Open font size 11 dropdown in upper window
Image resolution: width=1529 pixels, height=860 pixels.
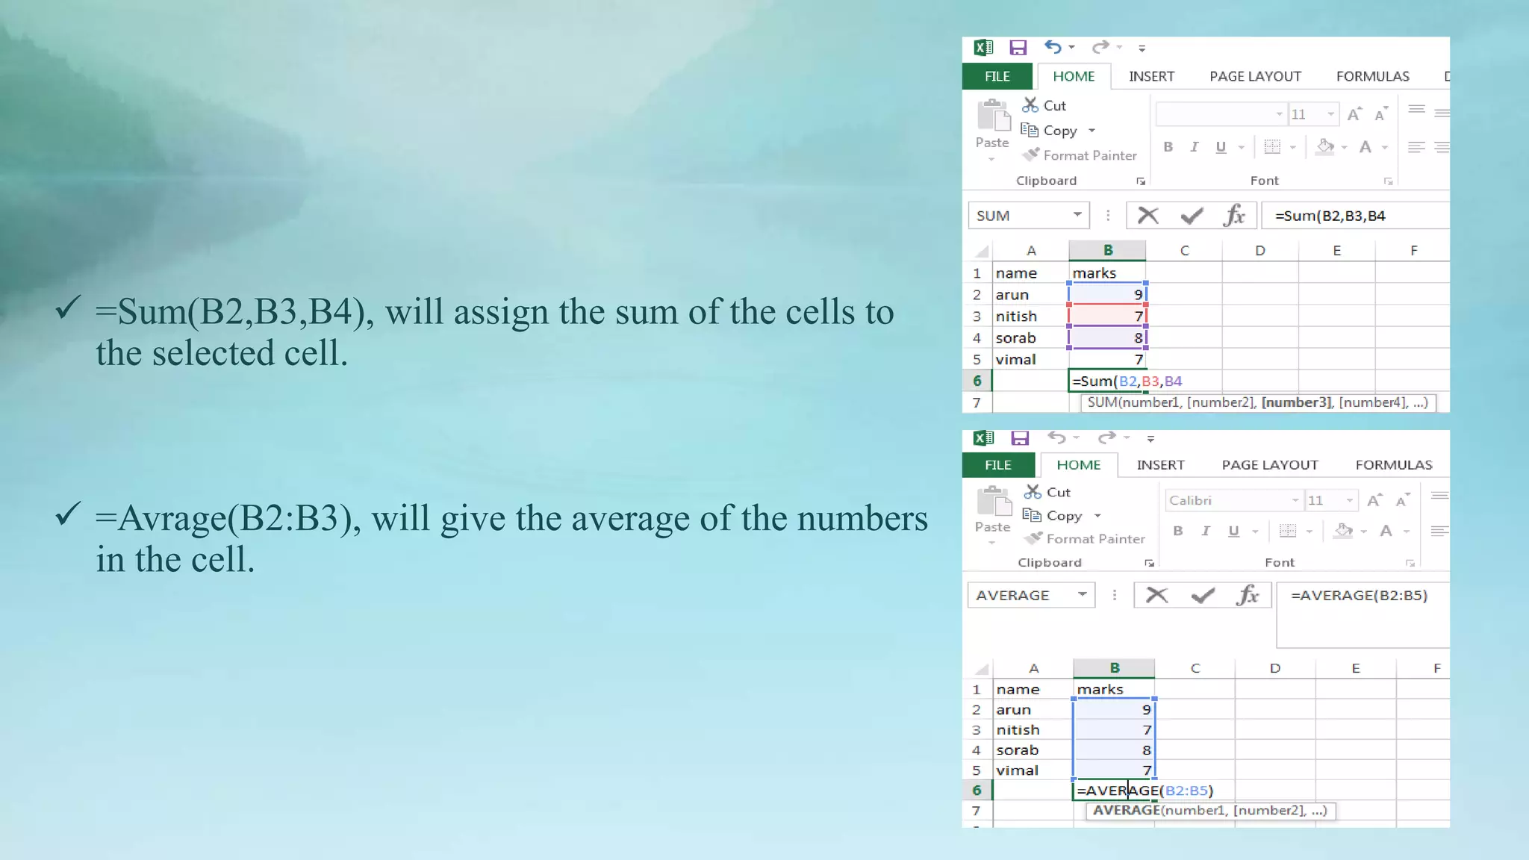click(x=1331, y=114)
